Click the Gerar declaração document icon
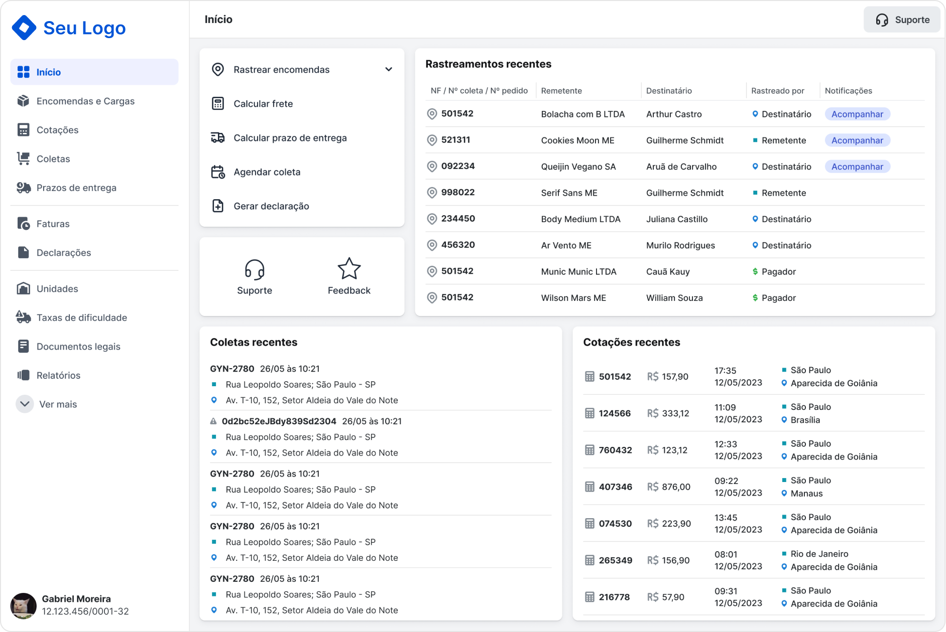This screenshot has height=632, width=946. pyautogui.click(x=218, y=206)
